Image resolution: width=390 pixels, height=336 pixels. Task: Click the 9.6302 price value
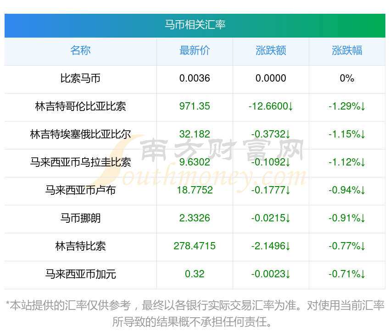click(195, 162)
